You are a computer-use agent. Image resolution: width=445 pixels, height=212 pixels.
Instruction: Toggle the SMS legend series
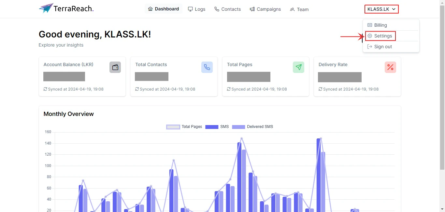217,127
